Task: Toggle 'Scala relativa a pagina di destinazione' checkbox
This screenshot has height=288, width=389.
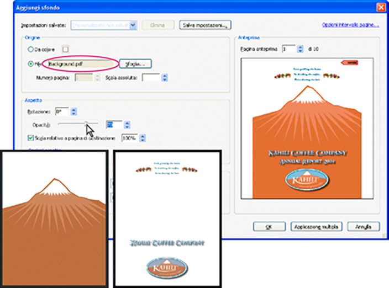Action: (x=30, y=138)
